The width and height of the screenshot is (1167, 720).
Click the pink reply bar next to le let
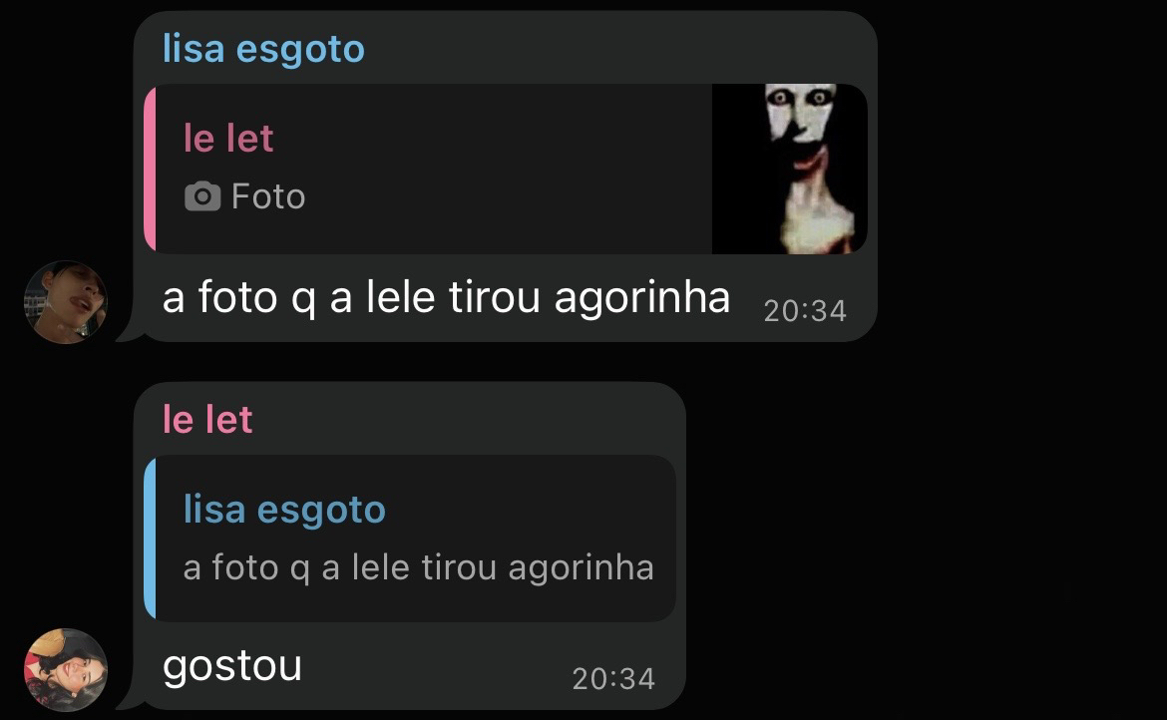(150, 169)
